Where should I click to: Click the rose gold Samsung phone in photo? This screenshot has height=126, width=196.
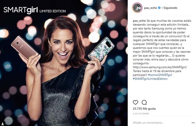pyautogui.click(x=24, y=47)
